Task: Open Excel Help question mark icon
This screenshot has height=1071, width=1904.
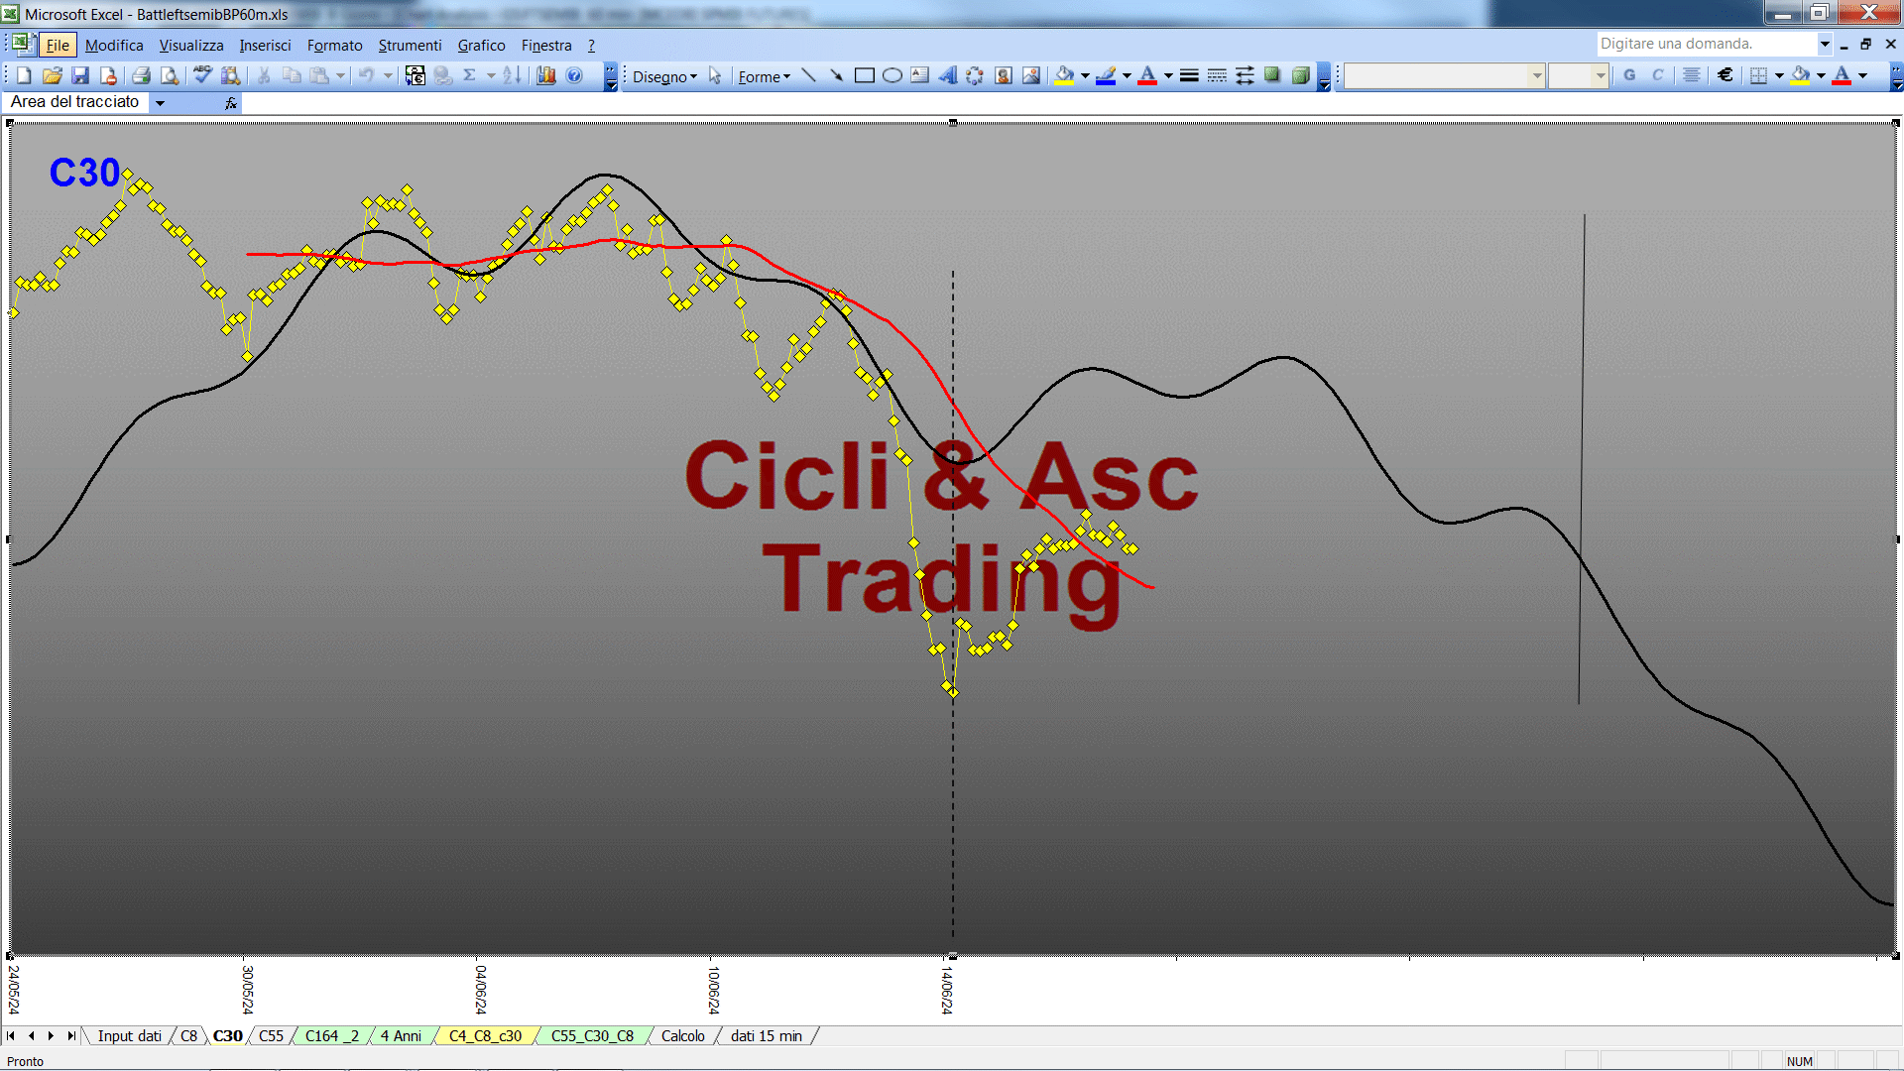Action: [574, 75]
